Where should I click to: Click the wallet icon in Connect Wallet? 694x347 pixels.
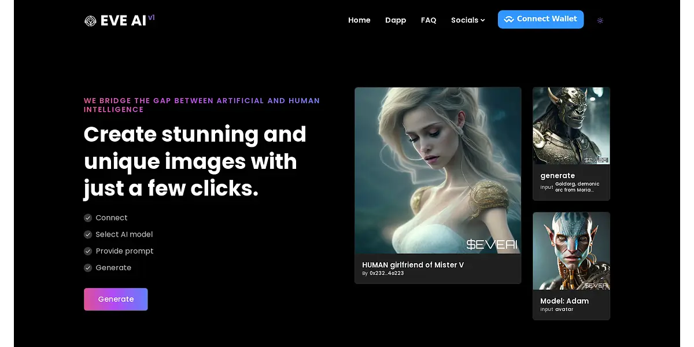(x=508, y=19)
